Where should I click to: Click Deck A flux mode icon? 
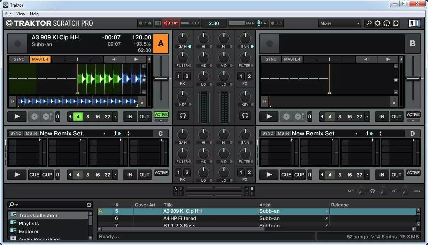tap(58, 117)
